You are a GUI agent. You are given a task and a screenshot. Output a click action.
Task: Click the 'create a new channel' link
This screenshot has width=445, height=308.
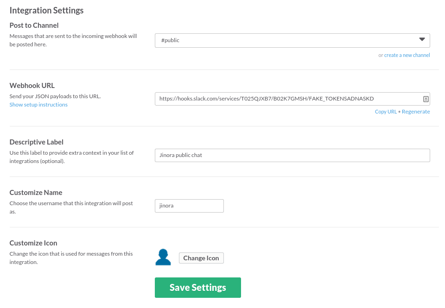coord(407,55)
